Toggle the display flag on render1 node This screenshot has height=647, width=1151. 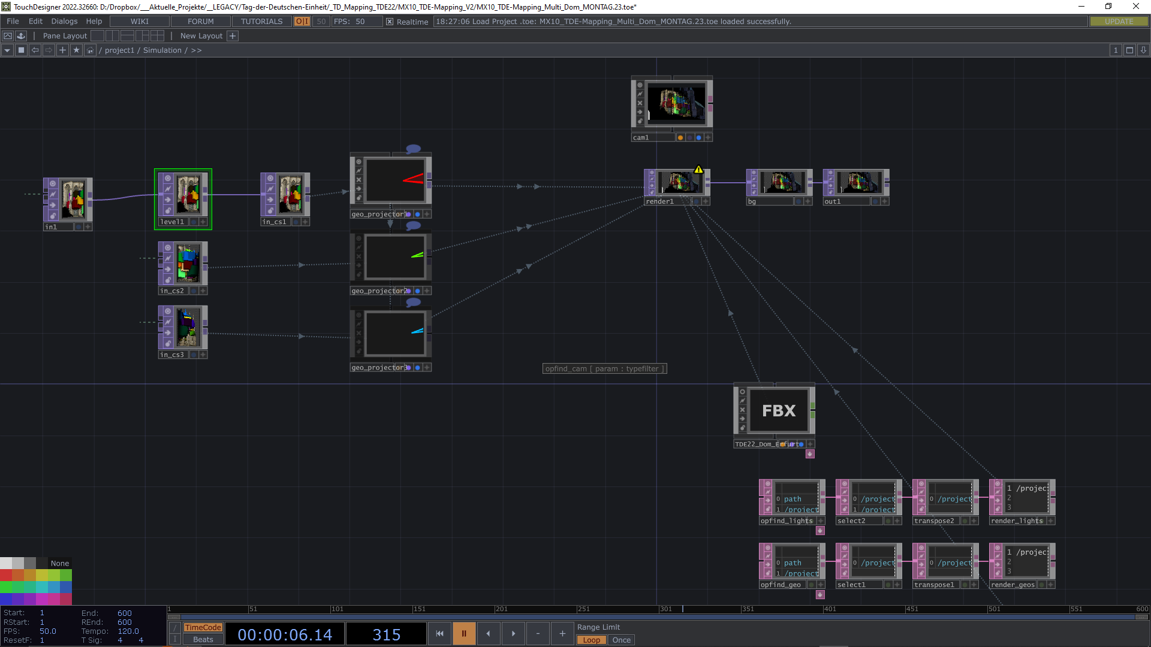[696, 202]
